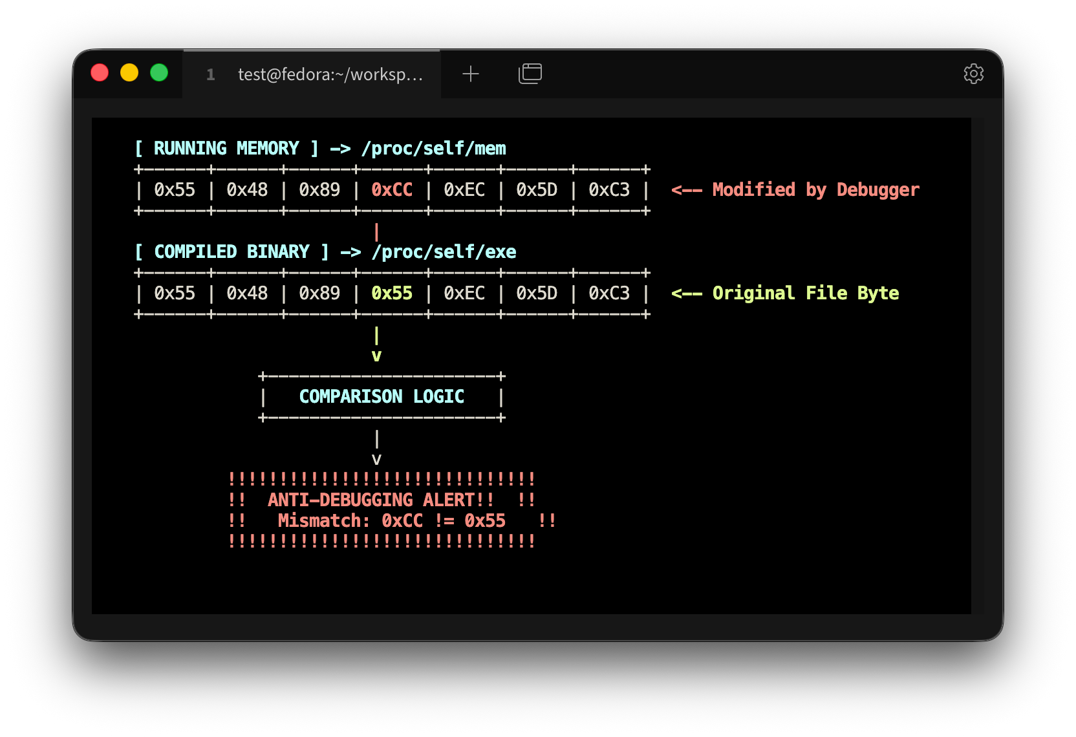The width and height of the screenshot is (1076, 737).
Task: Click '0xEC' in the running memory row
Action: 464,190
